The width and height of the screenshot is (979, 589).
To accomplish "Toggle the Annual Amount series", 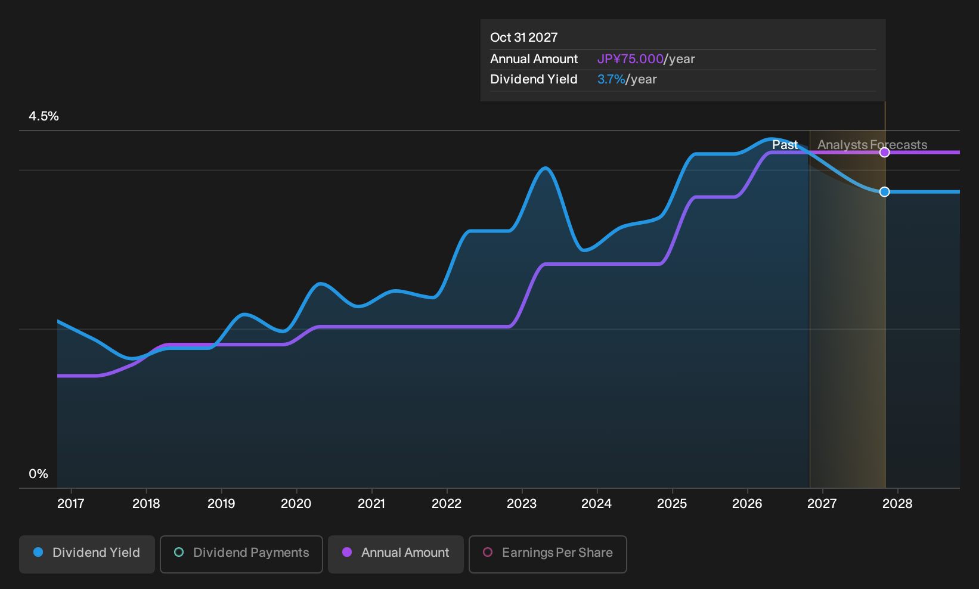I will click(x=396, y=554).
